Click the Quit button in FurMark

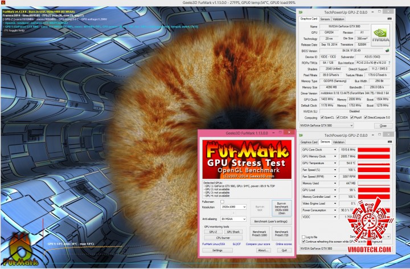coord(284,250)
